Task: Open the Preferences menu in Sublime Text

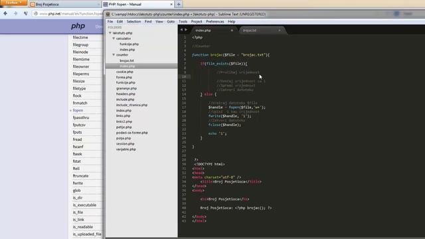Action: pos(215,21)
